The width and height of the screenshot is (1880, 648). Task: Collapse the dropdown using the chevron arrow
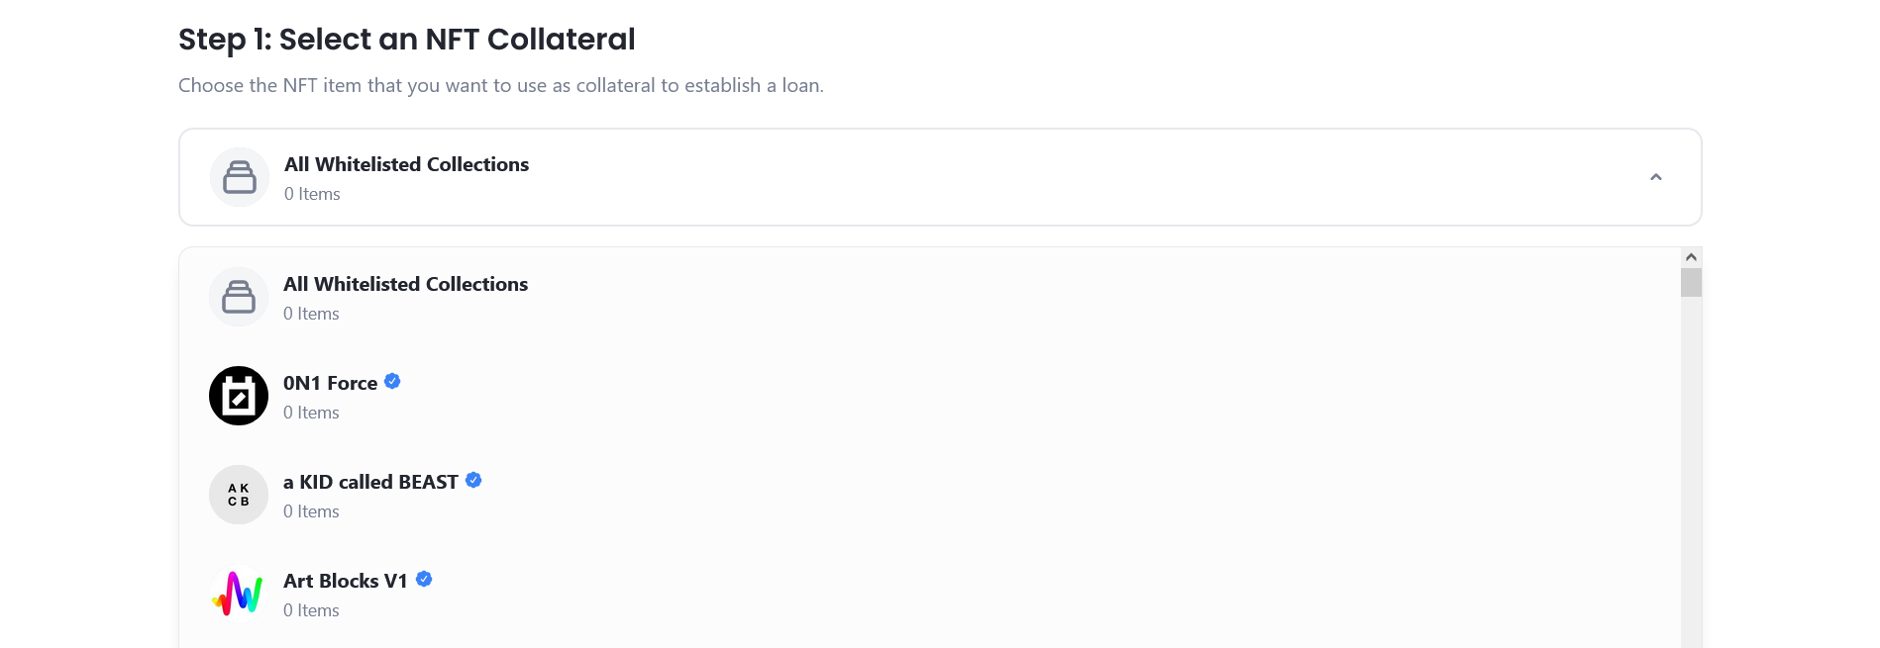[1655, 177]
